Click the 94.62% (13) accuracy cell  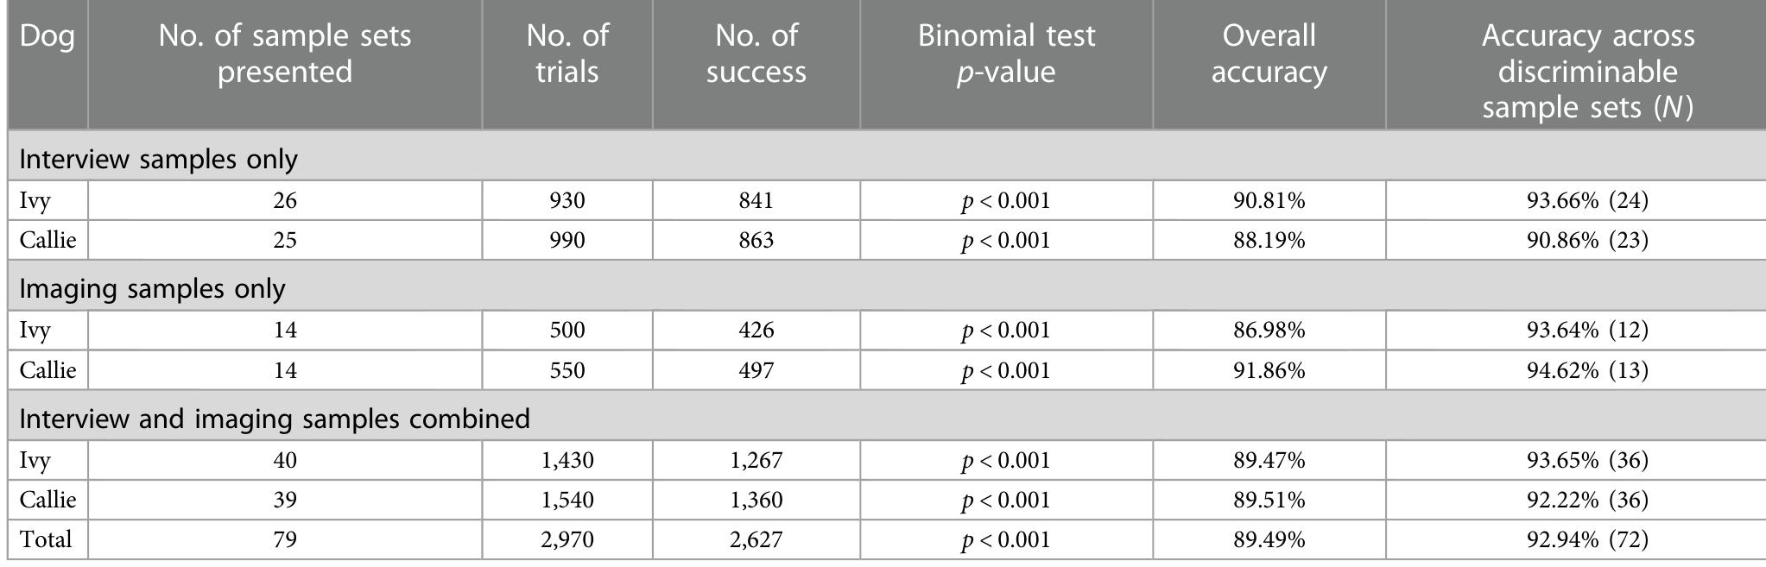[1587, 370]
